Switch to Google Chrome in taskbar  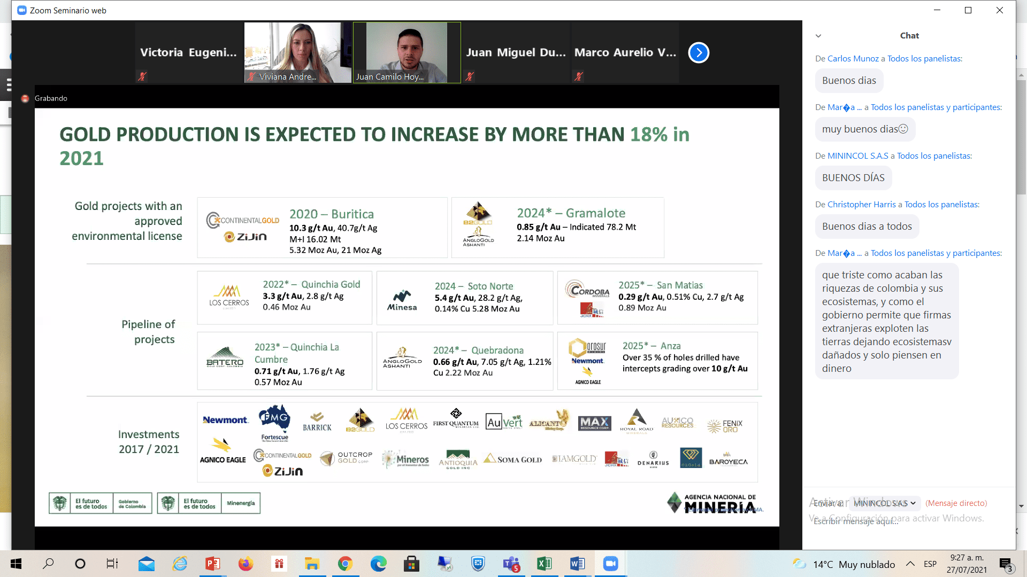pyautogui.click(x=345, y=564)
